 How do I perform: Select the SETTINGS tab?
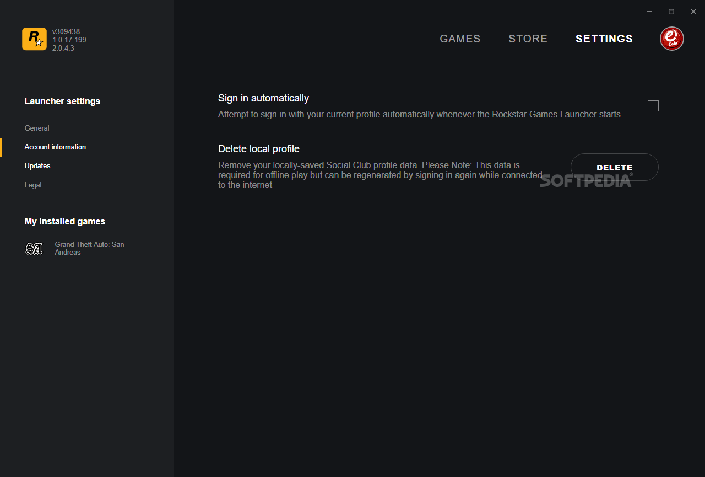click(x=604, y=39)
